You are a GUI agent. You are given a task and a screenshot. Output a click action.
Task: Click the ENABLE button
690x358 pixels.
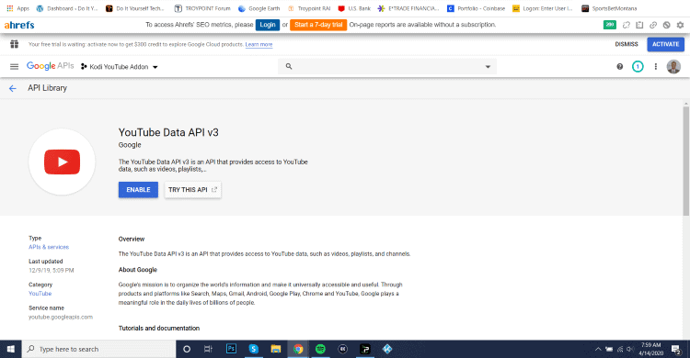point(138,190)
